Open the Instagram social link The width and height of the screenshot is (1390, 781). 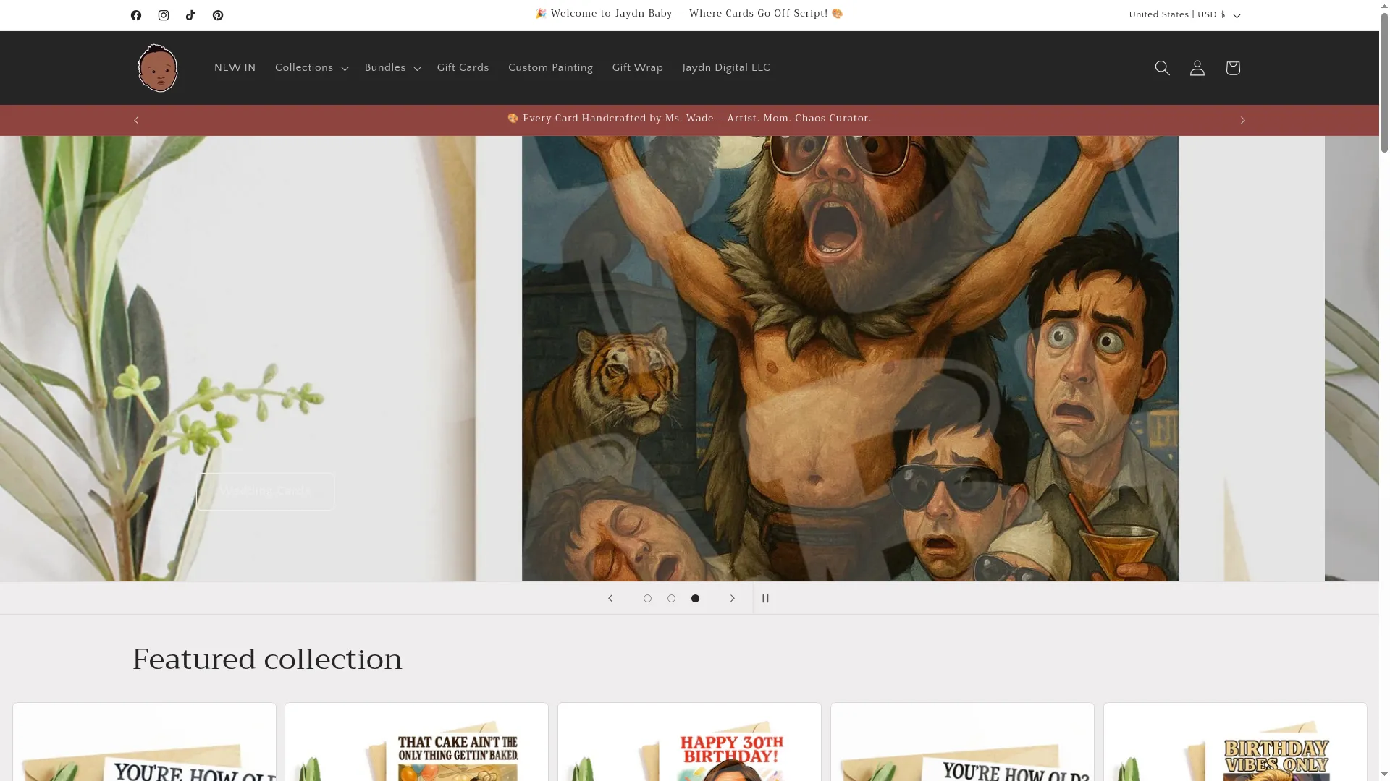click(164, 15)
